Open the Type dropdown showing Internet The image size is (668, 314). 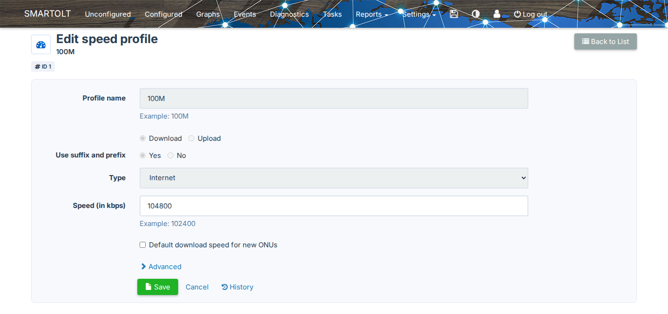[x=334, y=178]
